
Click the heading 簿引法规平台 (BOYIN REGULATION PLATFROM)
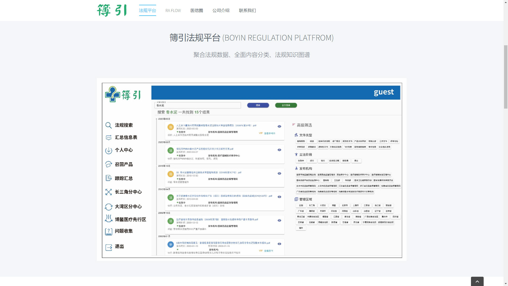(x=251, y=38)
